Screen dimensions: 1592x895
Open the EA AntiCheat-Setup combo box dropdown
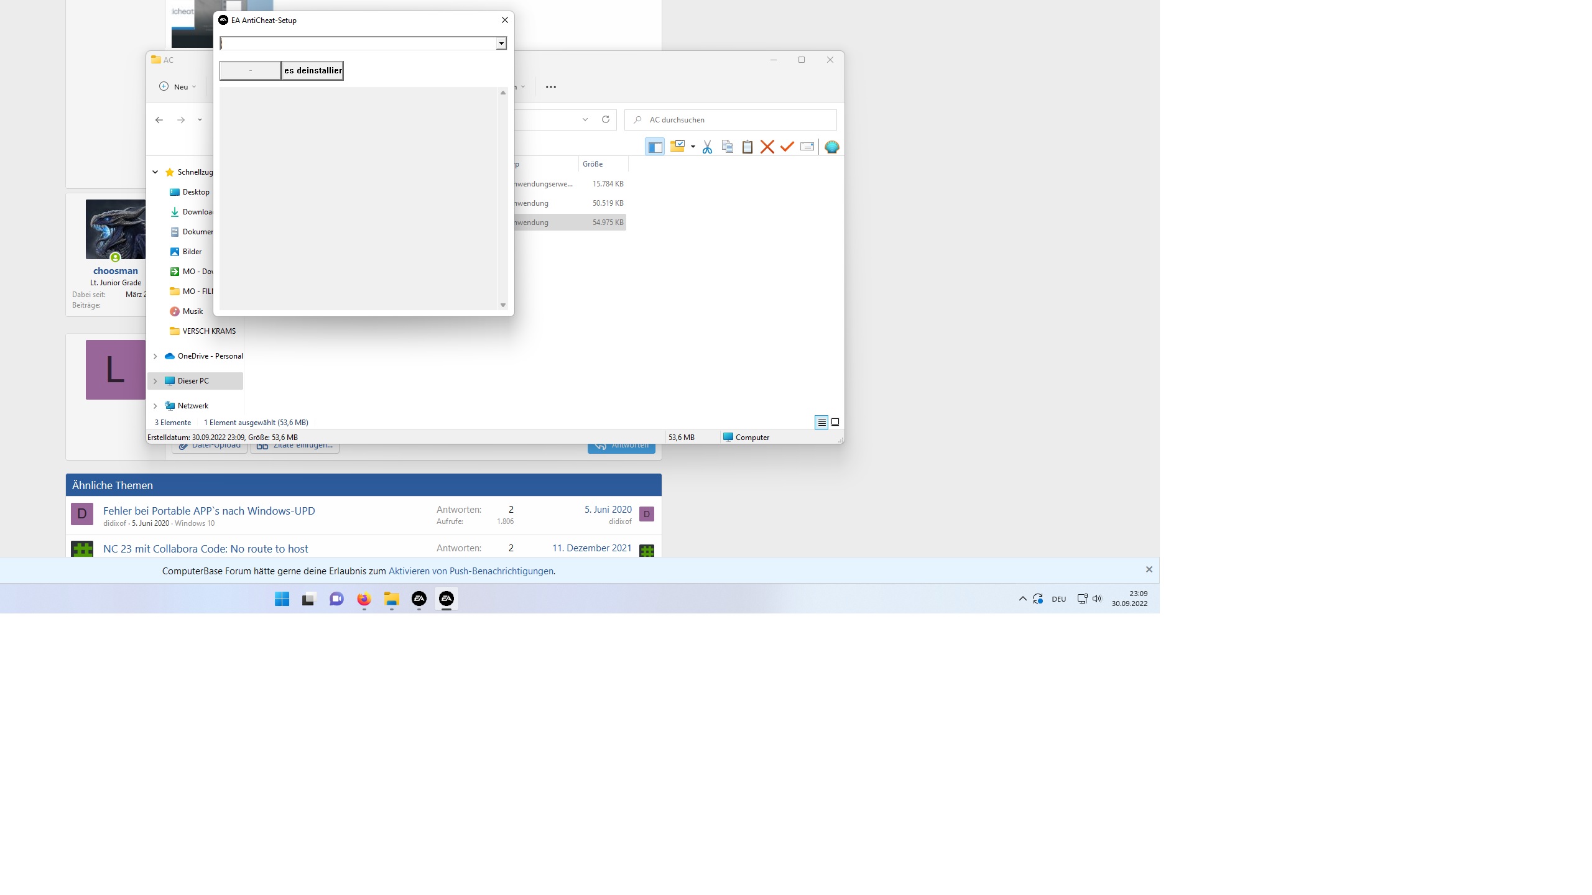[x=501, y=44]
